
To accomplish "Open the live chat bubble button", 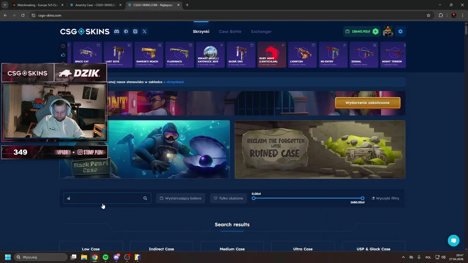I will tap(453, 240).
